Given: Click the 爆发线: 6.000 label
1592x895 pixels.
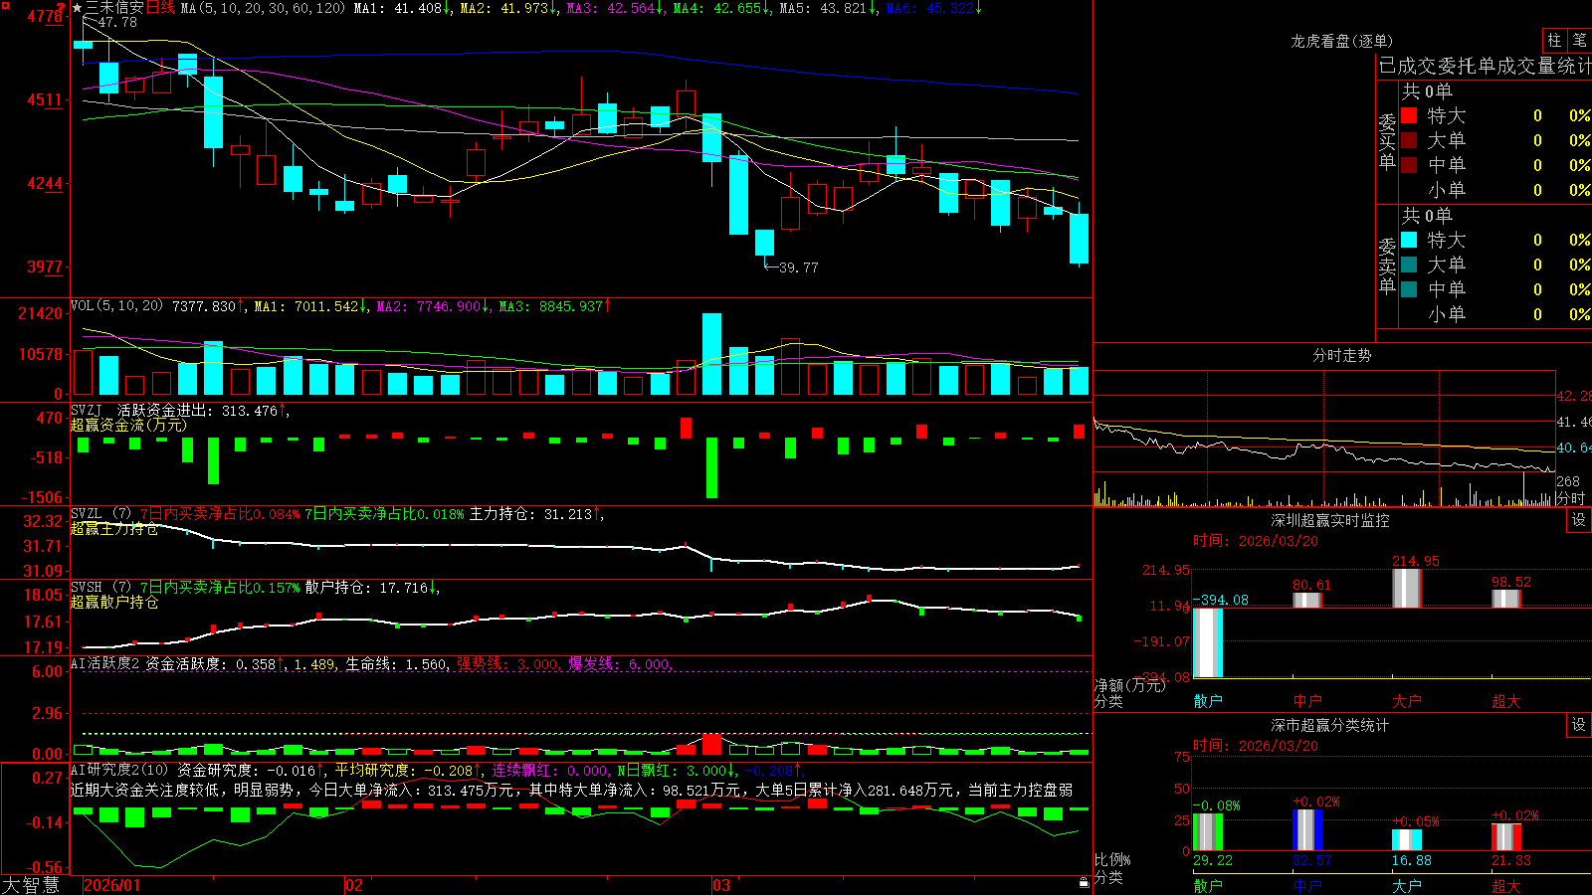Looking at the screenshot, I should pos(619,663).
